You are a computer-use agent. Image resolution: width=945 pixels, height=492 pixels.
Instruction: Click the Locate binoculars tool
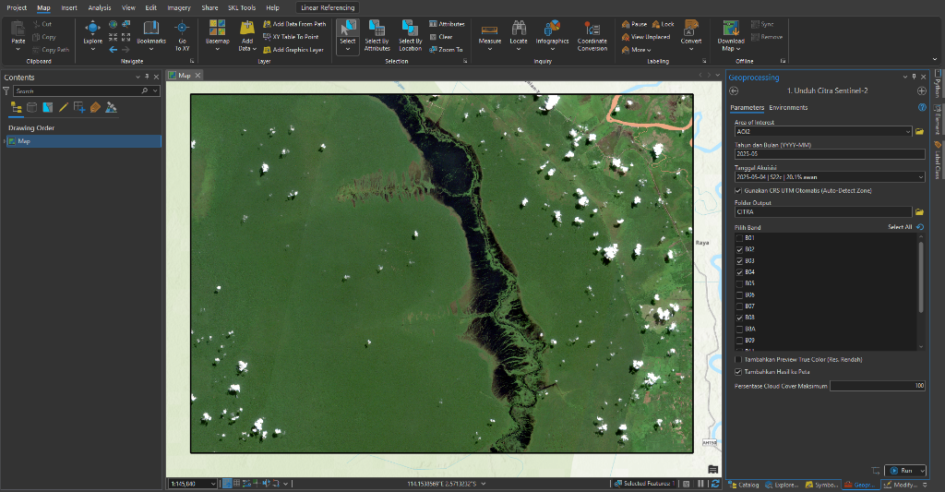519,35
